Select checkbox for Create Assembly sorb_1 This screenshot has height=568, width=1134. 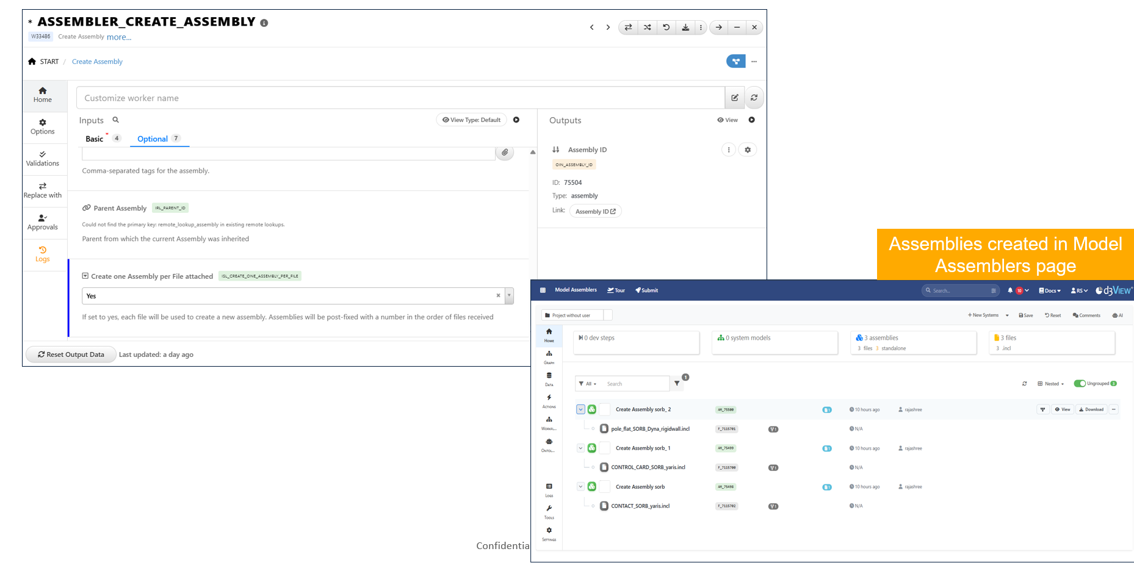pos(605,448)
